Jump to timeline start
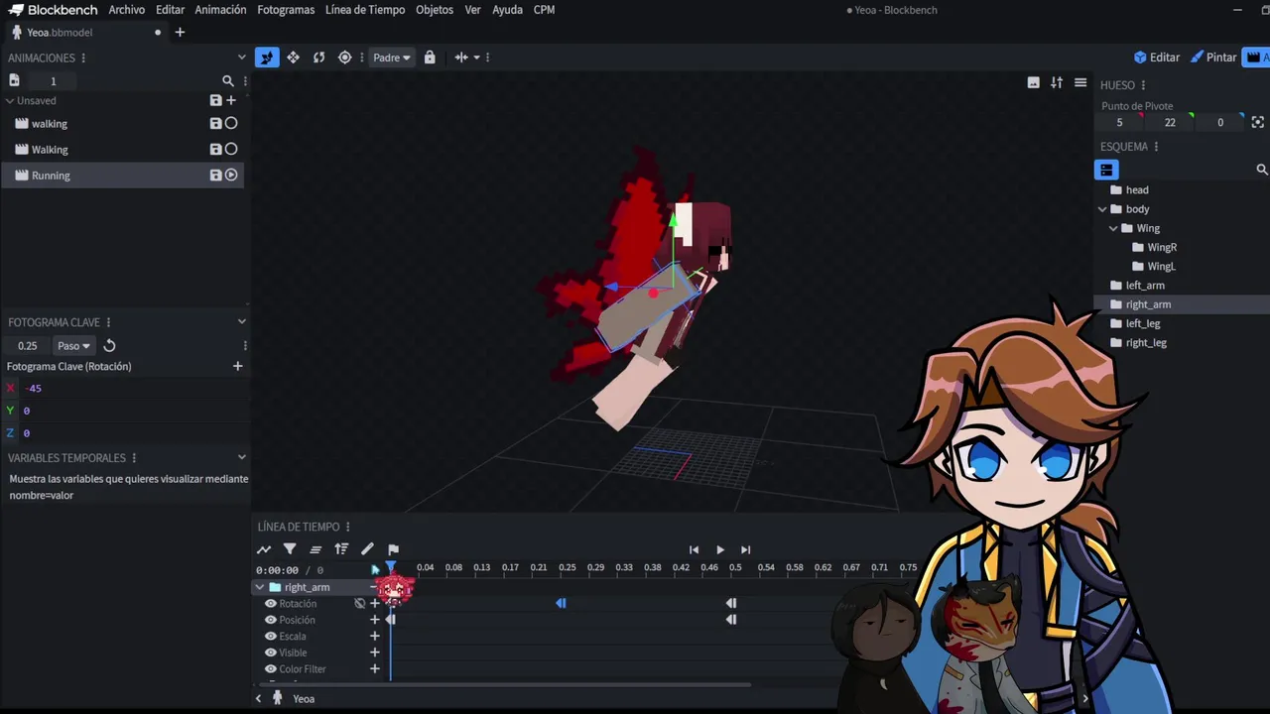Viewport: 1270px width, 714px height. [x=694, y=549]
